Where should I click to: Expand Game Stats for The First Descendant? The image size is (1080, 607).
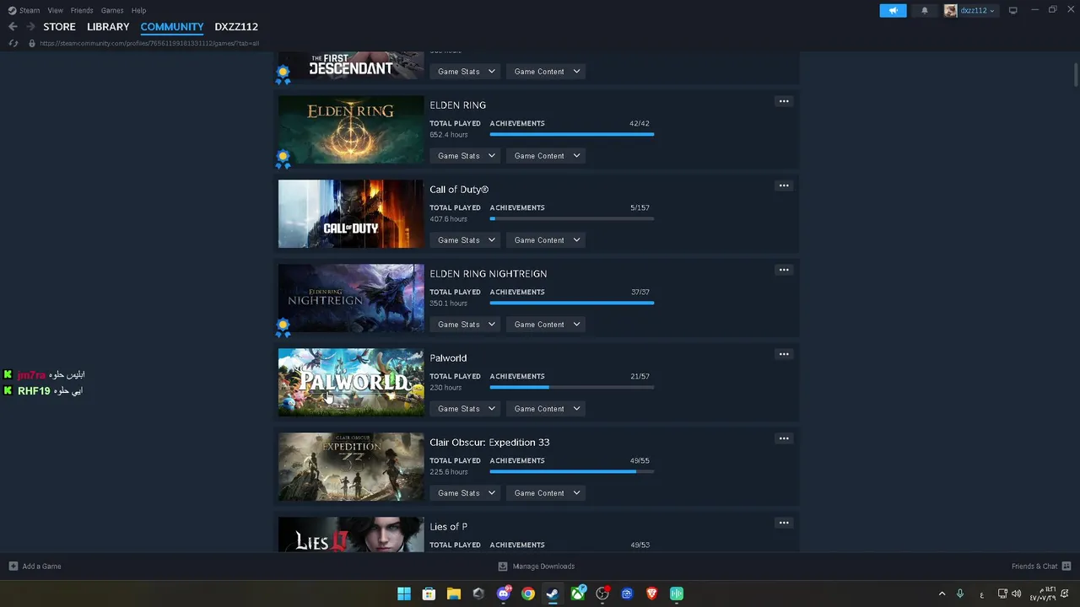click(x=466, y=72)
